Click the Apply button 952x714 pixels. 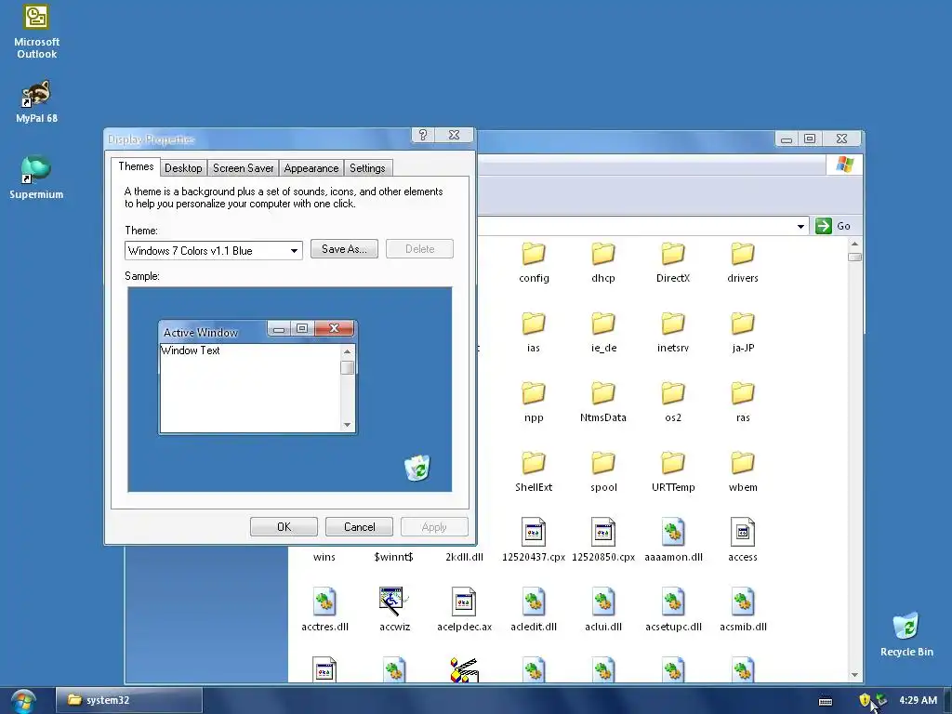pyautogui.click(x=434, y=527)
